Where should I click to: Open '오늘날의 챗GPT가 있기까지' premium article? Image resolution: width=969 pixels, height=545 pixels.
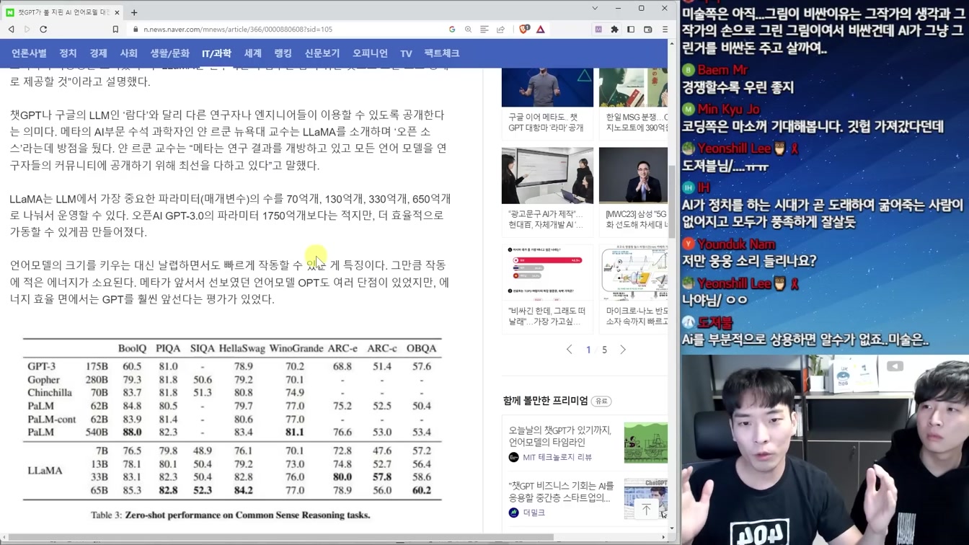[559, 436]
